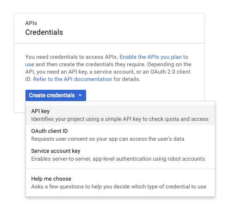Click the 'OAuth 2.0 client' paragraph text
This screenshot has height=213, width=236.
170,72
